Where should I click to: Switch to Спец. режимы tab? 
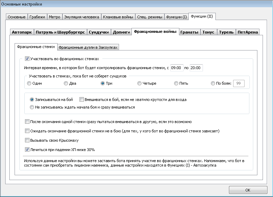[150, 17]
